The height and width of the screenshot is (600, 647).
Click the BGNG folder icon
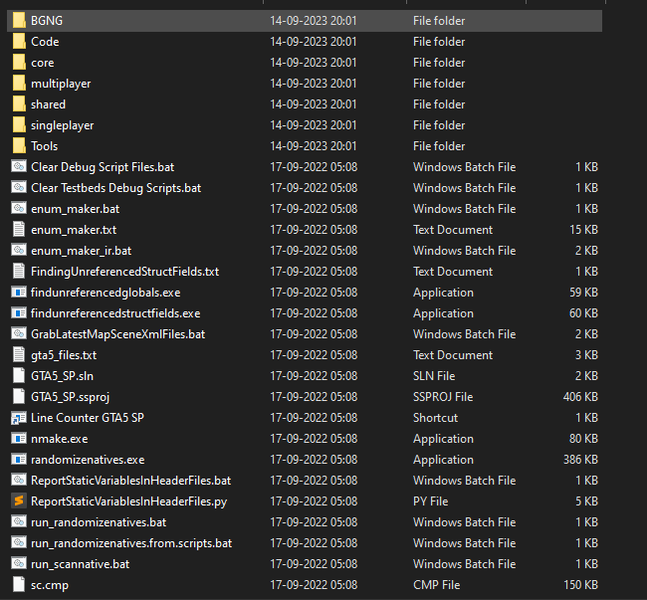click(19, 20)
